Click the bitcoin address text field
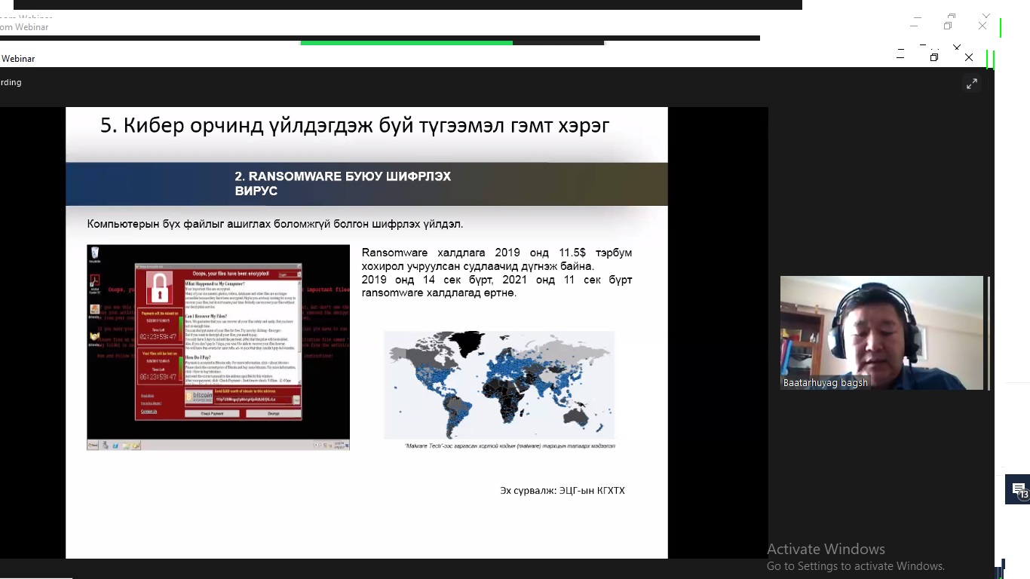This screenshot has width=1030, height=579. tap(253, 399)
